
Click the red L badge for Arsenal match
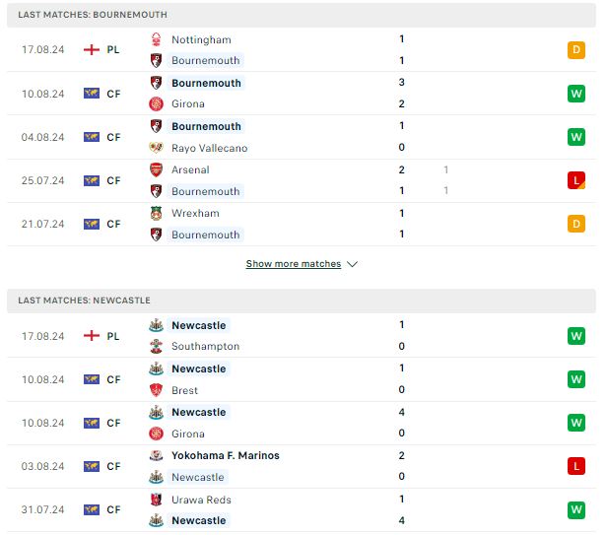coord(576,180)
